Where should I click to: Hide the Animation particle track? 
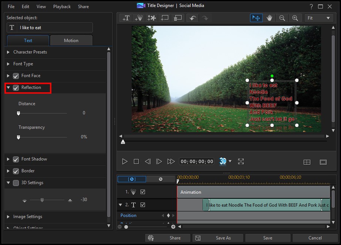(x=143, y=192)
